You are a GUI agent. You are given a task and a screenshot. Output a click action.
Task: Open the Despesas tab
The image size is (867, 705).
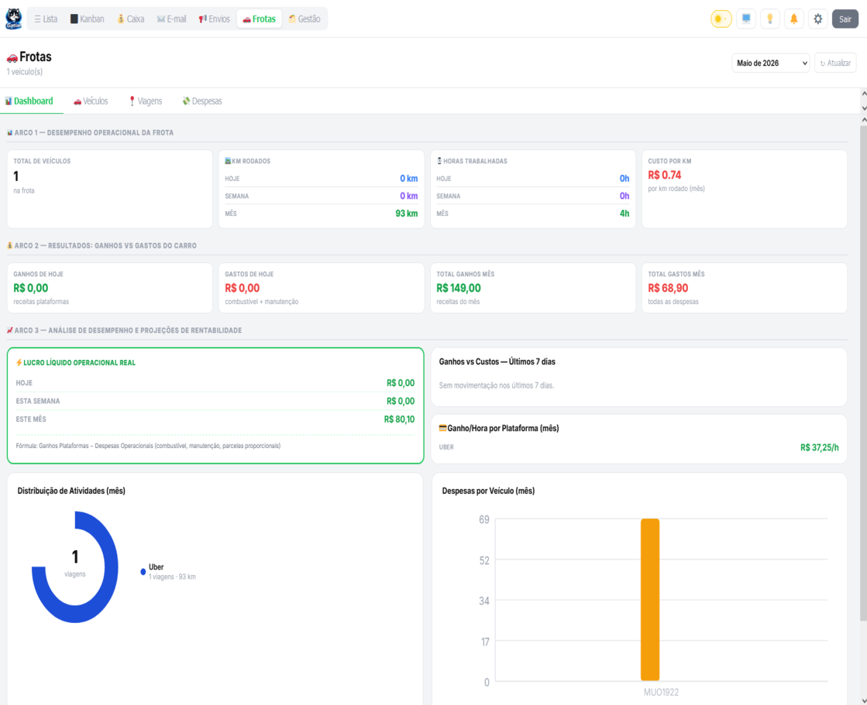202,101
